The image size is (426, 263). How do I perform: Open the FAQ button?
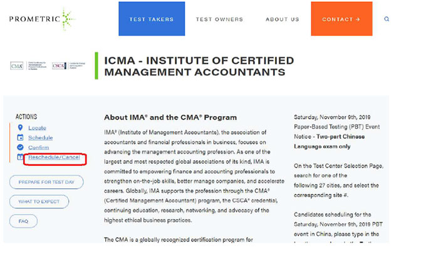23,221
